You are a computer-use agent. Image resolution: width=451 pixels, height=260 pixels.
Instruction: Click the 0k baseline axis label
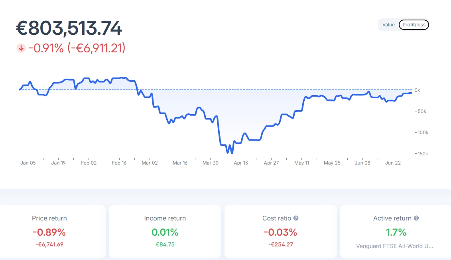coord(417,90)
